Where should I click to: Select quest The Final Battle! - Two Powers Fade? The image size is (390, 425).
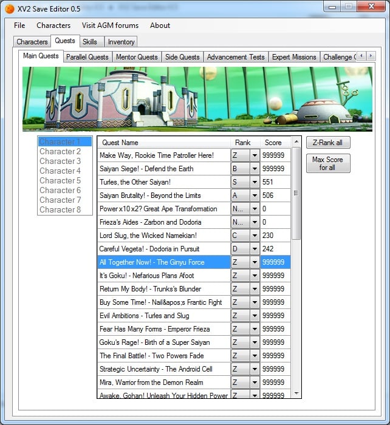click(164, 356)
